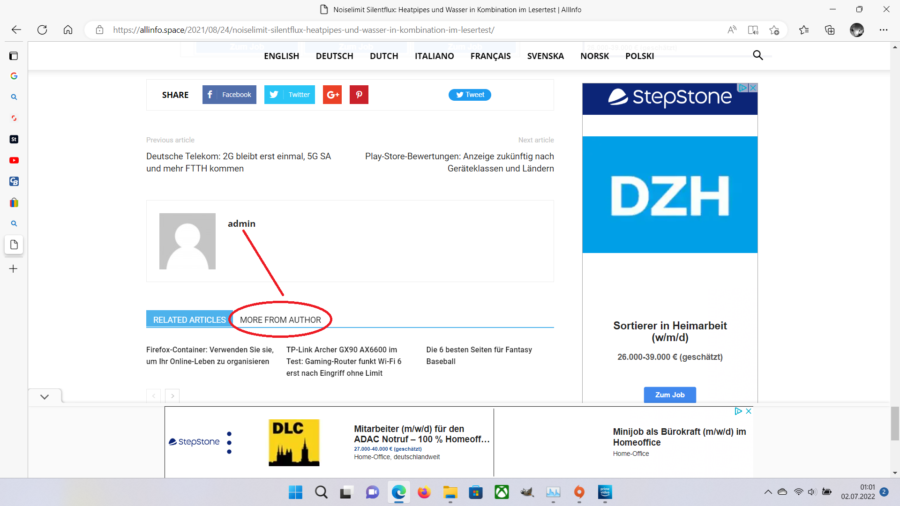Open browser Favorites star icon
The width and height of the screenshot is (900, 506).
(x=804, y=30)
